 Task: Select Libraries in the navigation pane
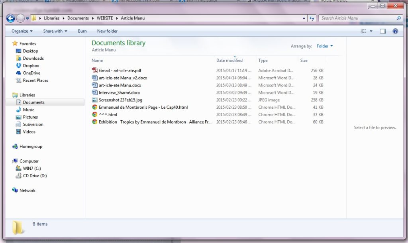pyautogui.click(x=27, y=95)
